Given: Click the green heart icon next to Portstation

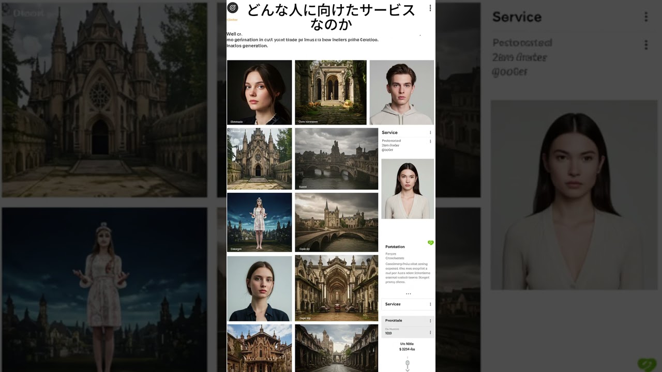Looking at the screenshot, I should [x=430, y=242].
